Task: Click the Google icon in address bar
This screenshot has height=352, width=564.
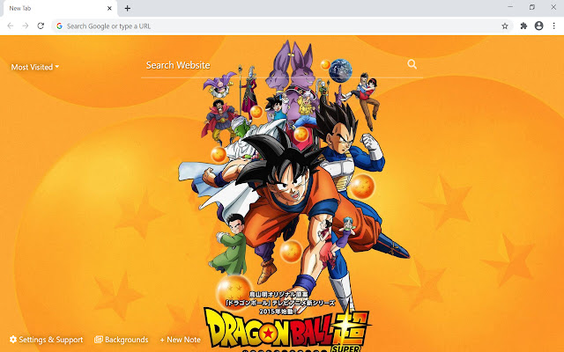Action: point(59,26)
